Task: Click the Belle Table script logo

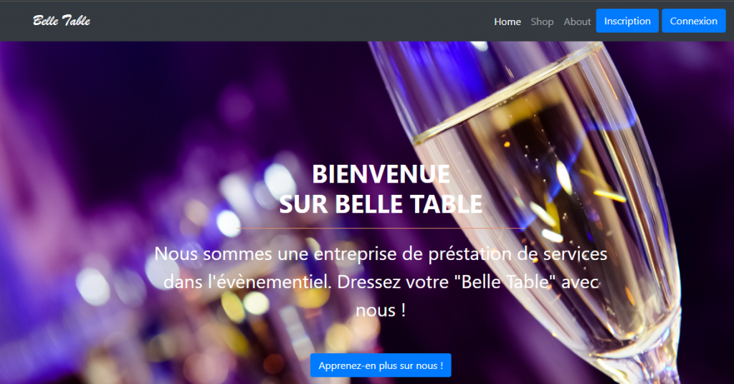Action: 62,21
